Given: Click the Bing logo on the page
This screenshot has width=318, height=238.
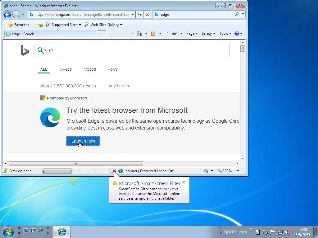Looking at the screenshot, I should [25, 50].
